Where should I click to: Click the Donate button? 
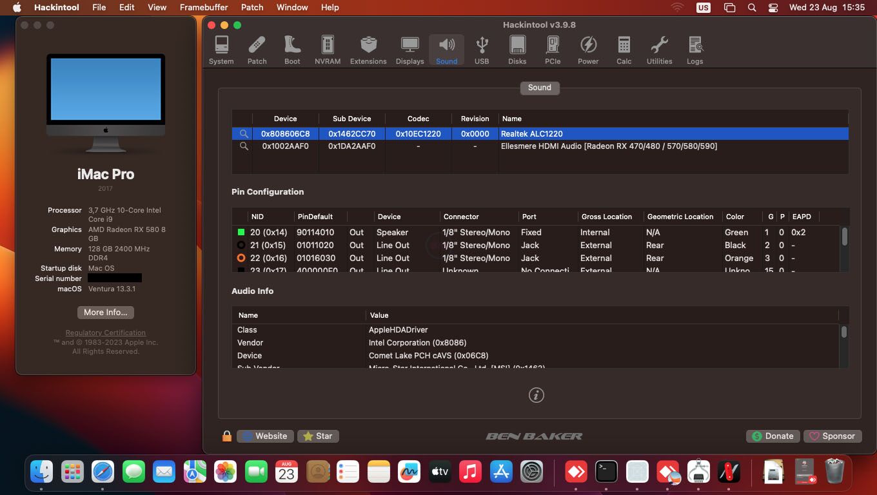click(773, 436)
